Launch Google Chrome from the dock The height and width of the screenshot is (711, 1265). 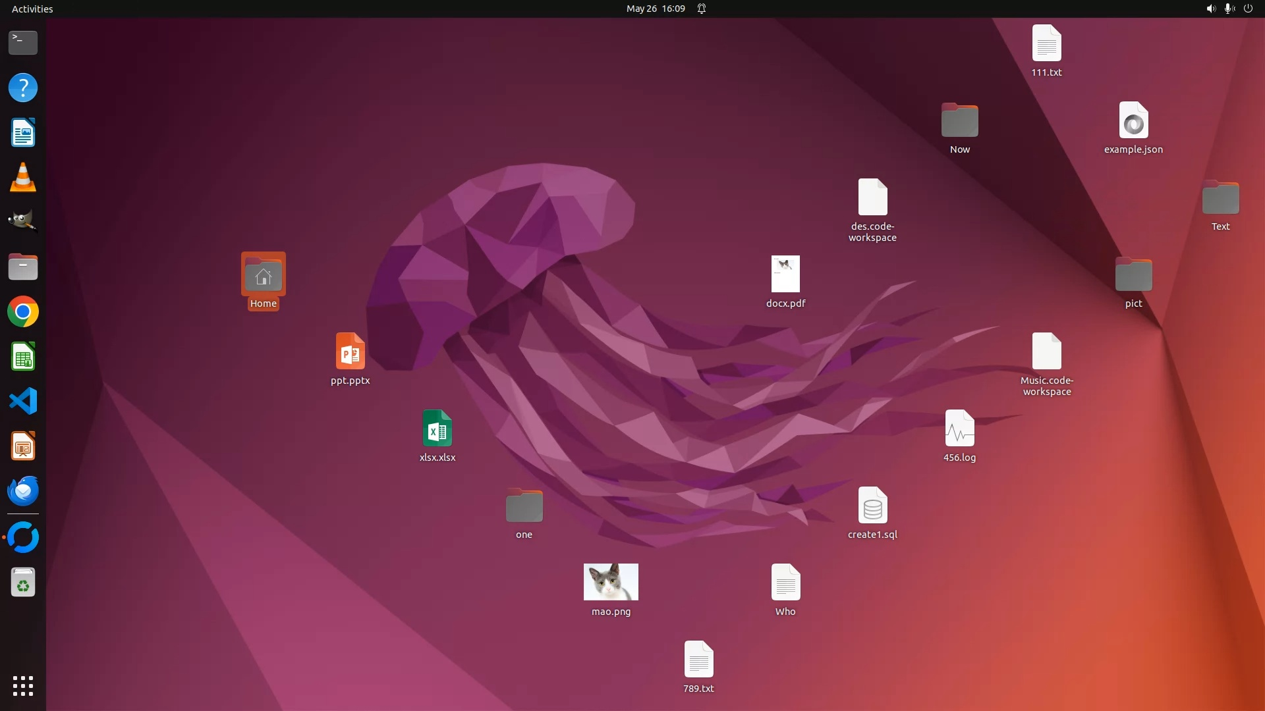click(23, 311)
